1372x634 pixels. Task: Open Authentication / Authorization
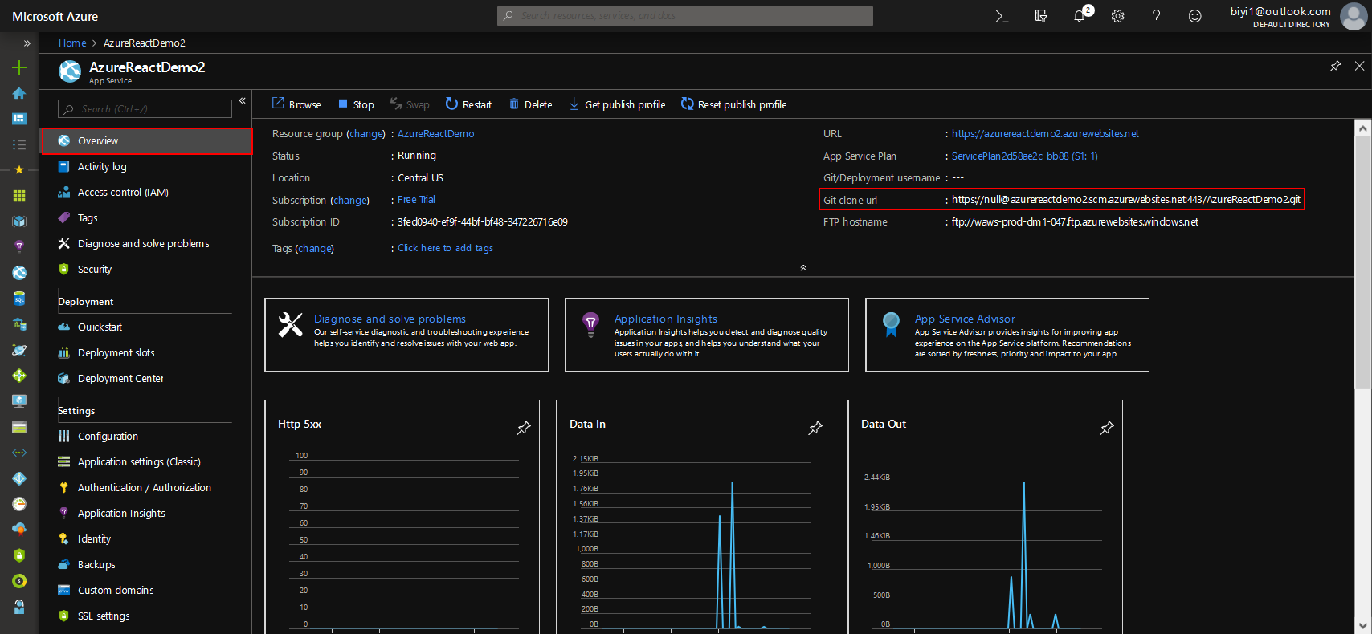coord(146,487)
